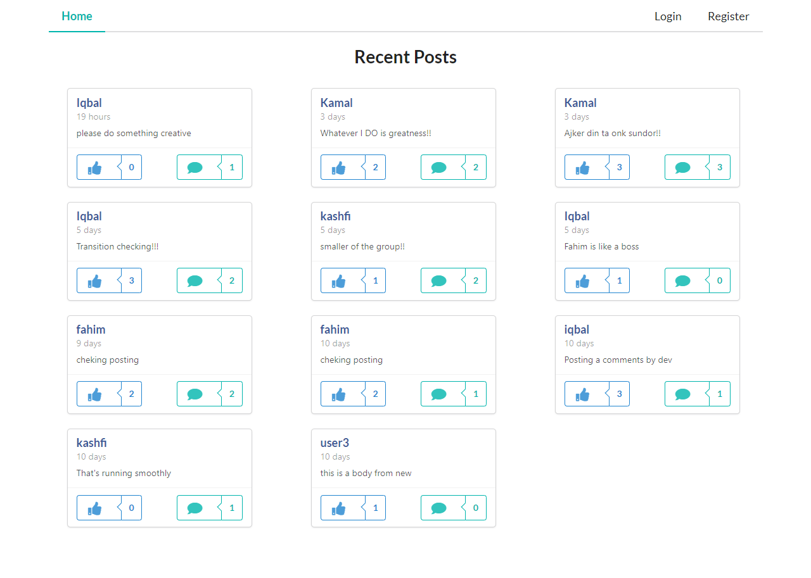Screen dimensions: 811x578
Task: Open Kamal's profile from the greatness post
Action: [336, 103]
